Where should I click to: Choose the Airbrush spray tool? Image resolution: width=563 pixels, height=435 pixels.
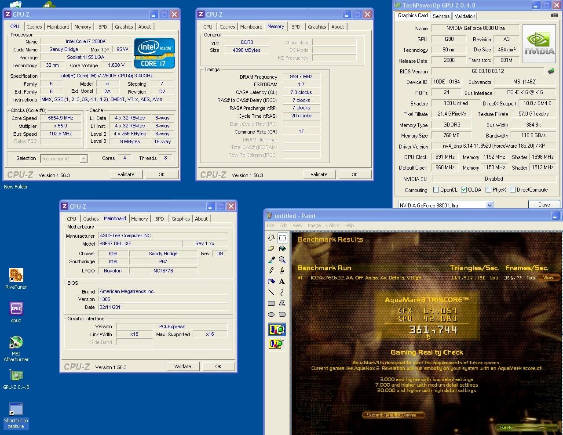tap(271, 282)
